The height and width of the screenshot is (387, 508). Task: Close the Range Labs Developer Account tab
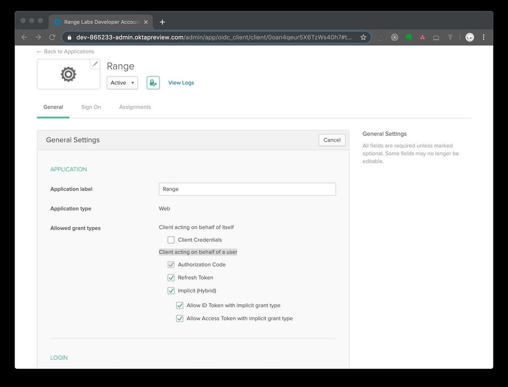[x=146, y=22]
